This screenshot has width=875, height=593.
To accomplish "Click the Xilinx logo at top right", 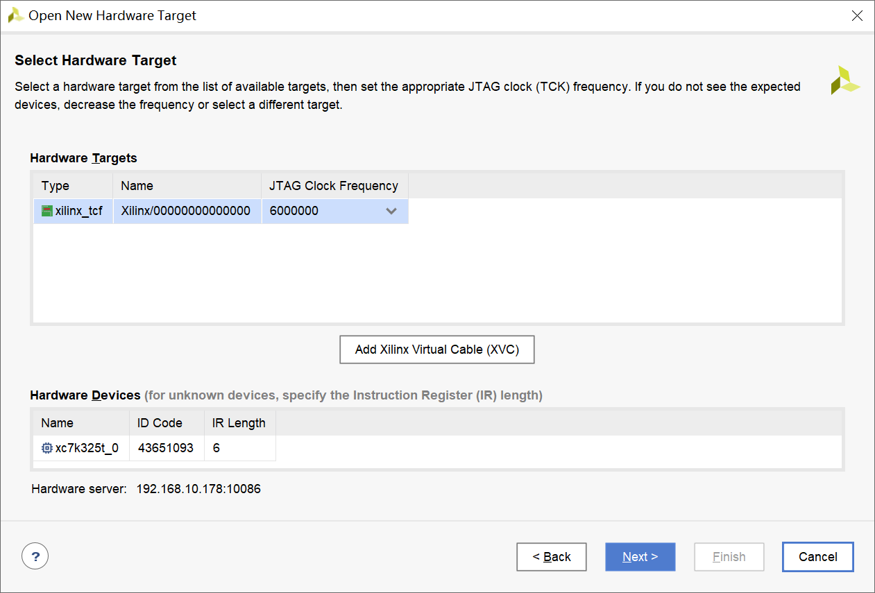I will [845, 80].
